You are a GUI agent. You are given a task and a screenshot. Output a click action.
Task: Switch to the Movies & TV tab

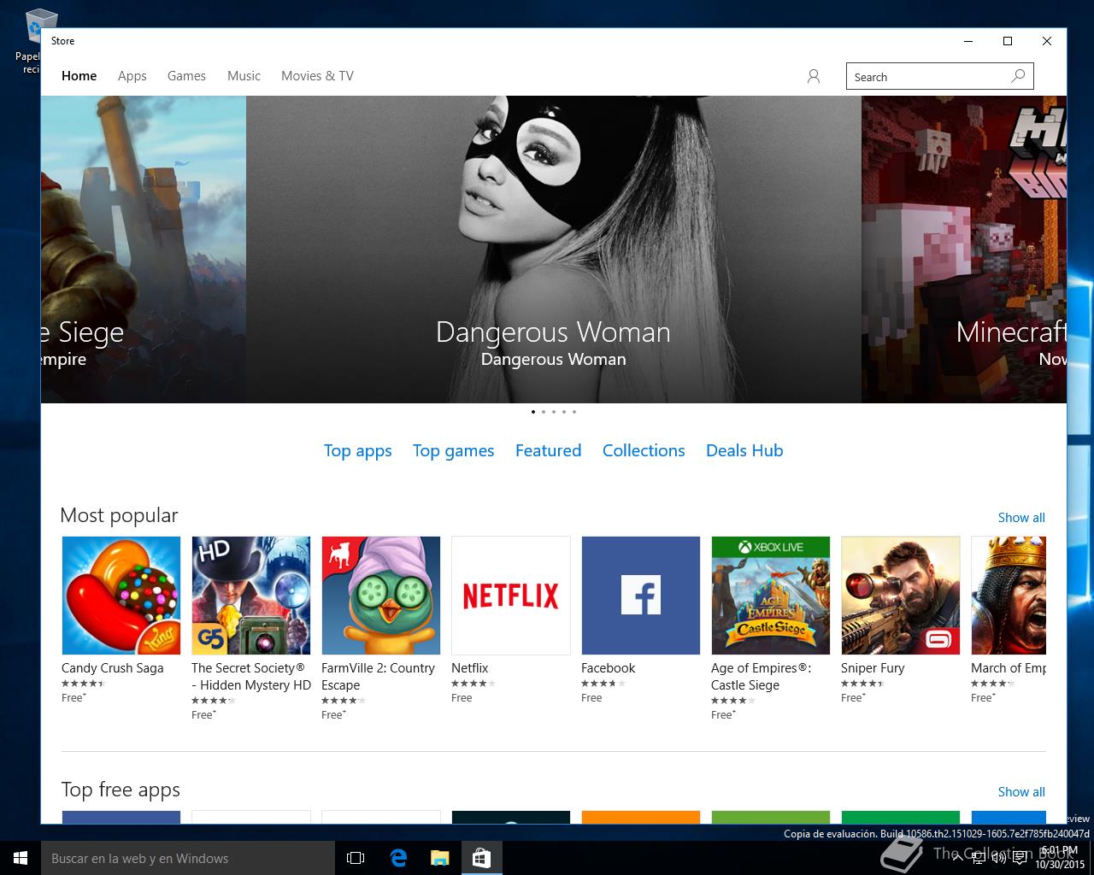click(x=317, y=76)
